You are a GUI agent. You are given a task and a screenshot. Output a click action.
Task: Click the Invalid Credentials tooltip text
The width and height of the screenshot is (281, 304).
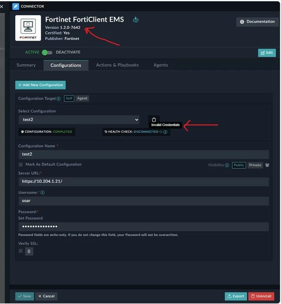pos(165,125)
